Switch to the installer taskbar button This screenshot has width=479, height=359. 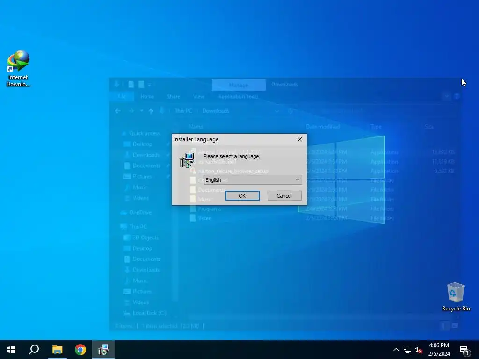click(103, 350)
